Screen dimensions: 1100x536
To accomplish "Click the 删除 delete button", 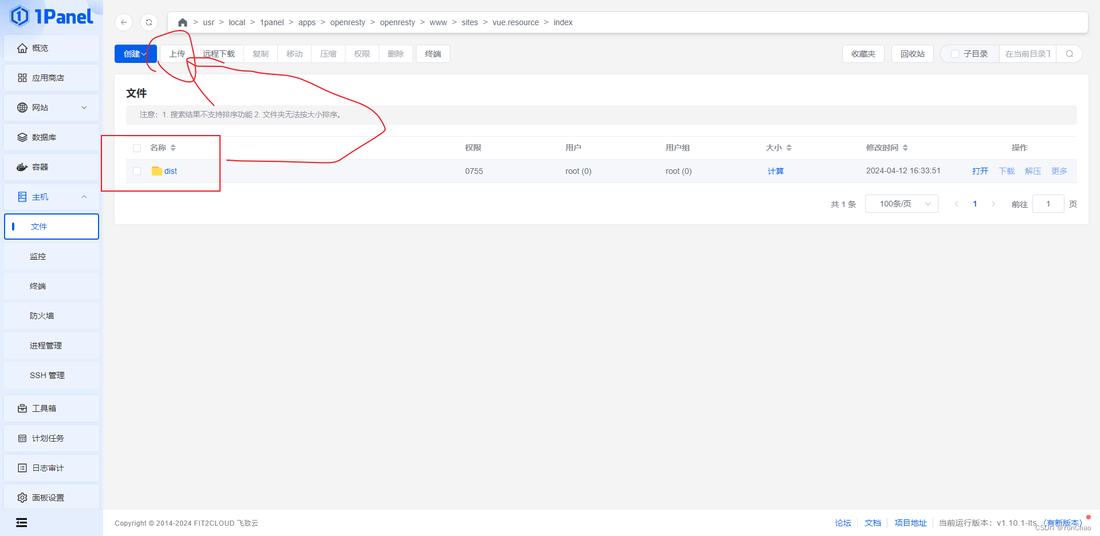I will pos(396,54).
